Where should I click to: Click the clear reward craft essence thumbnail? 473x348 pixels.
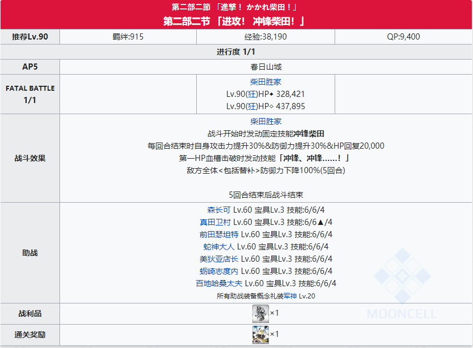coord(260,335)
